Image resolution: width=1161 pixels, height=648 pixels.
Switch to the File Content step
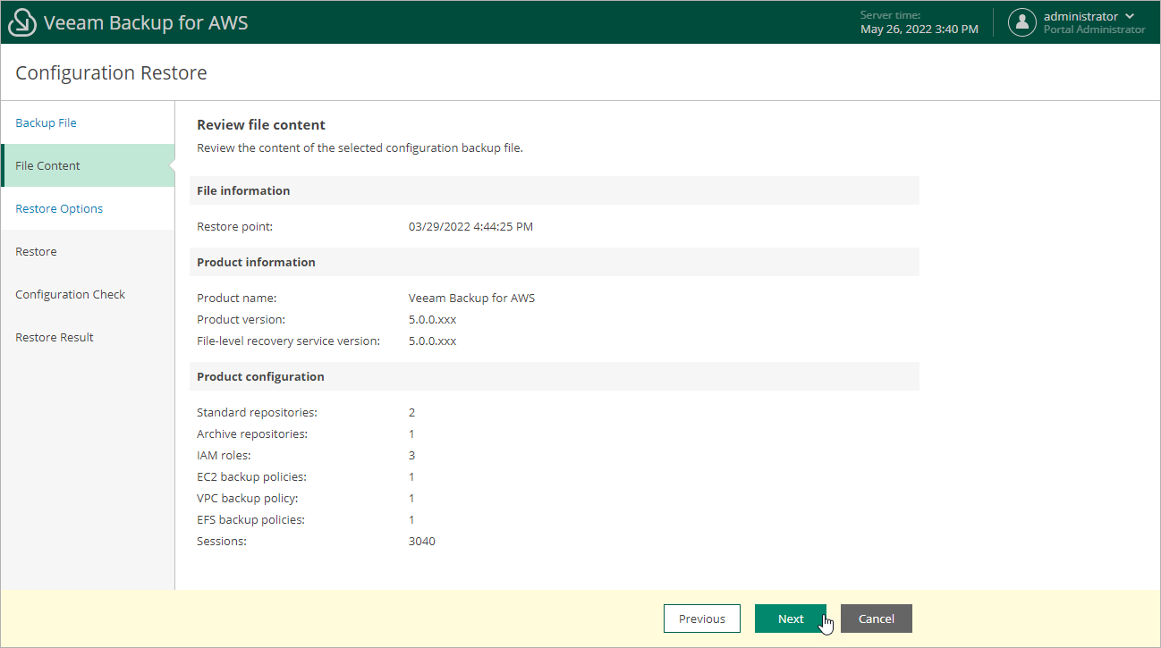(x=47, y=165)
